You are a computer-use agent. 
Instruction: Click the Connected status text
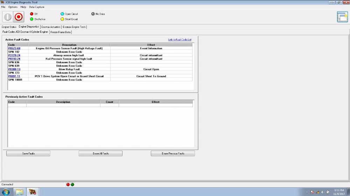click(x=7, y=184)
